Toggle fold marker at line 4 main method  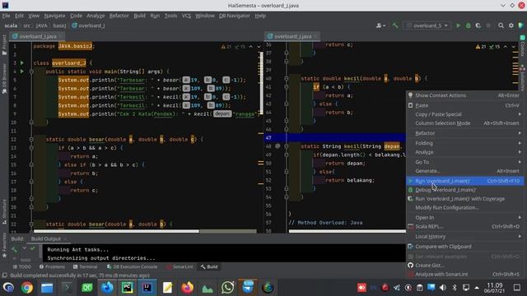[x=31, y=72]
